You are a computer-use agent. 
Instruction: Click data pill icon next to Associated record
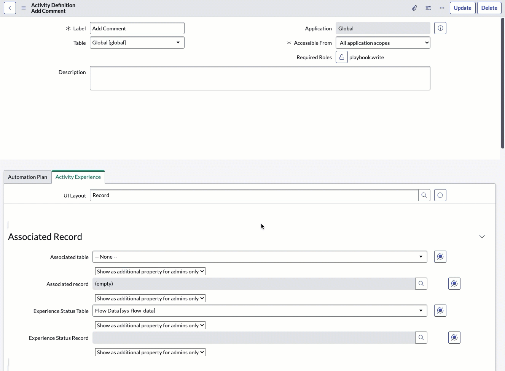tap(454, 284)
